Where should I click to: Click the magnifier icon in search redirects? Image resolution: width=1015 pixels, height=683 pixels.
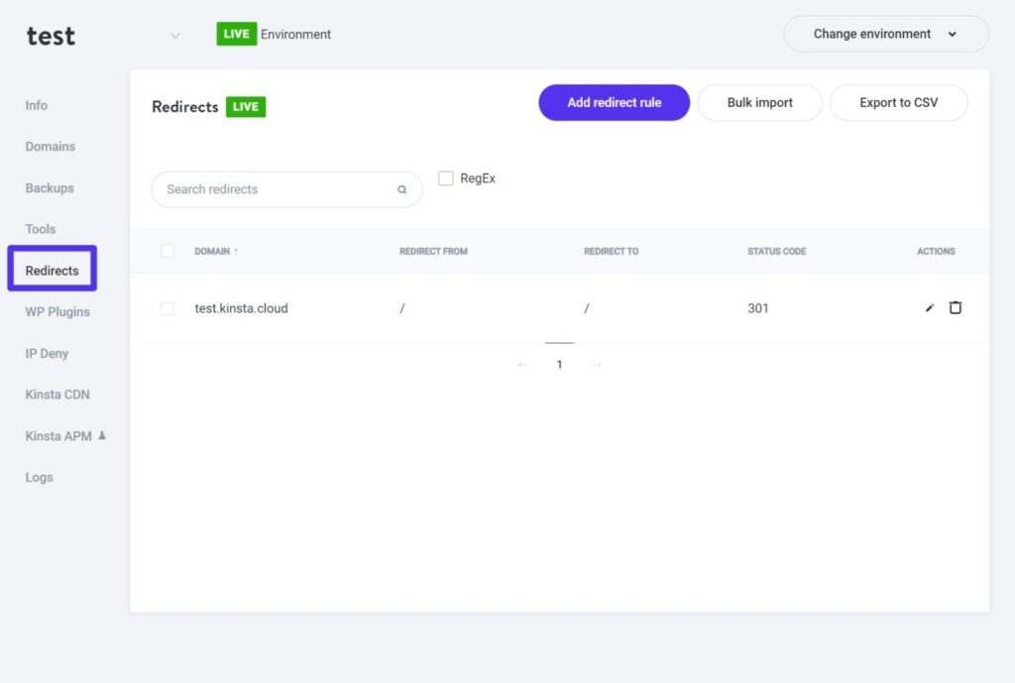(401, 188)
